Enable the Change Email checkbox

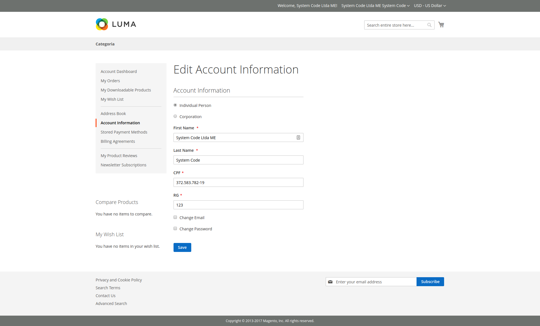(x=175, y=217)
